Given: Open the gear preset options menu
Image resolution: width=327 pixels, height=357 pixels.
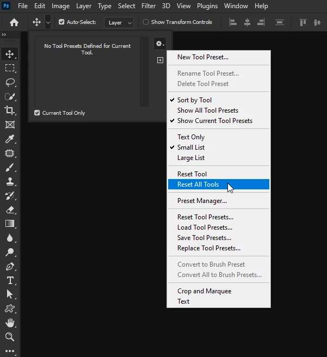Looking at the screenshot, I should (160, 44).
